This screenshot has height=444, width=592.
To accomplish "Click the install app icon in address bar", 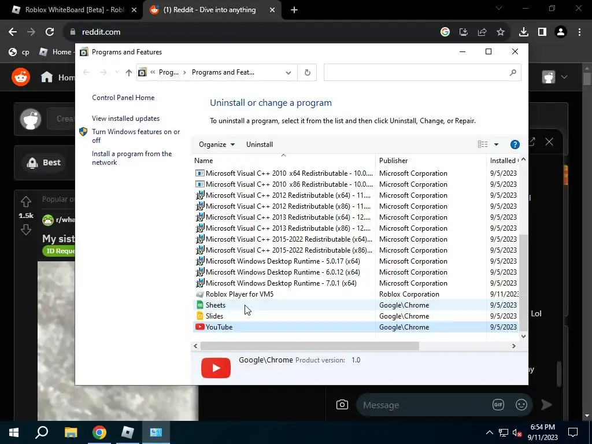I will 464,32.
